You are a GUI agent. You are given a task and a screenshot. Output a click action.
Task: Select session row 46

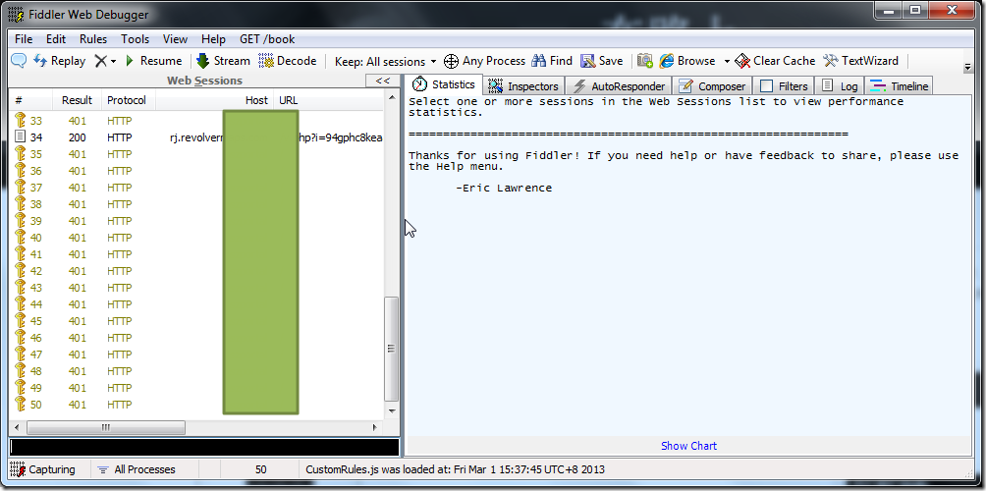click(x=196, y=338)
